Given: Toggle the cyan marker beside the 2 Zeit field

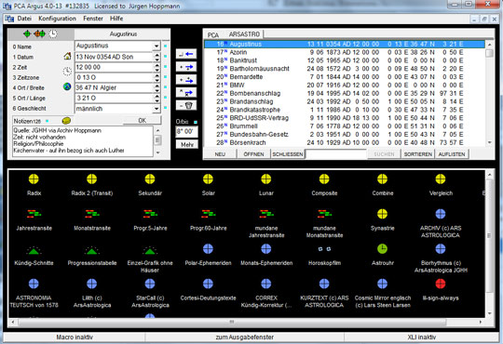Looking at the screenshot, I should click(166, 67).
